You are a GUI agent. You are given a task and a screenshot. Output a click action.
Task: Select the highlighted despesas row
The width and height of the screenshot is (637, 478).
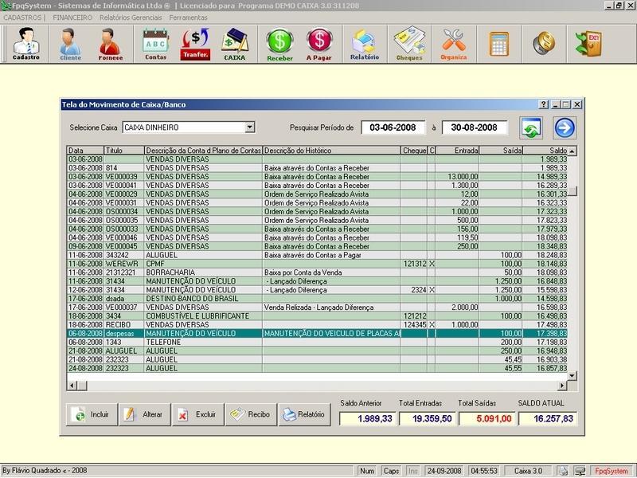(318, 334)
